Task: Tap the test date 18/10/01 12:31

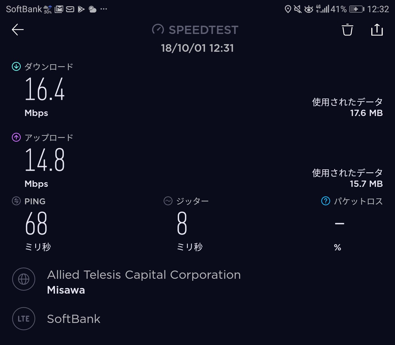Action: (x=197, y=48)
